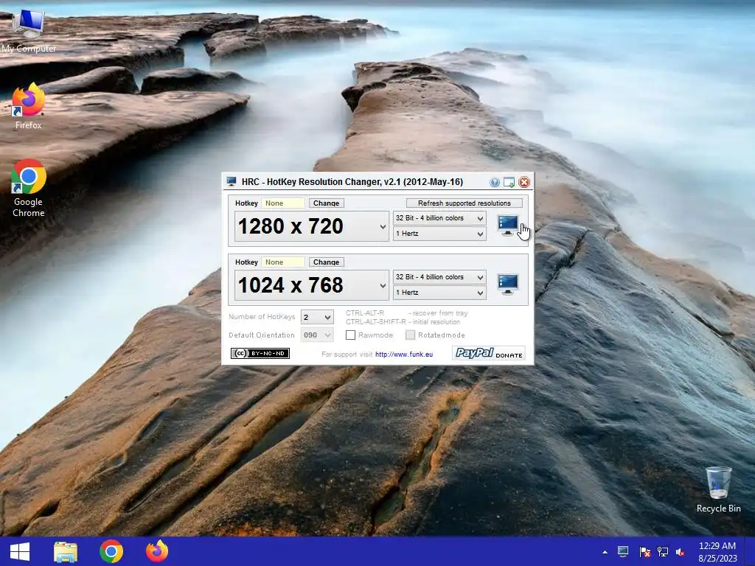Screen dimensions: 755x566
Task: Minimize HRC to tray with green icon
Action: (x=509, y=182)
